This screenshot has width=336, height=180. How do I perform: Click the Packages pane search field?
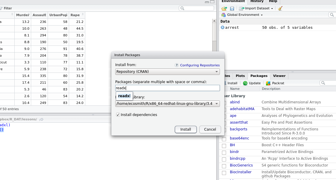[328, 83]
